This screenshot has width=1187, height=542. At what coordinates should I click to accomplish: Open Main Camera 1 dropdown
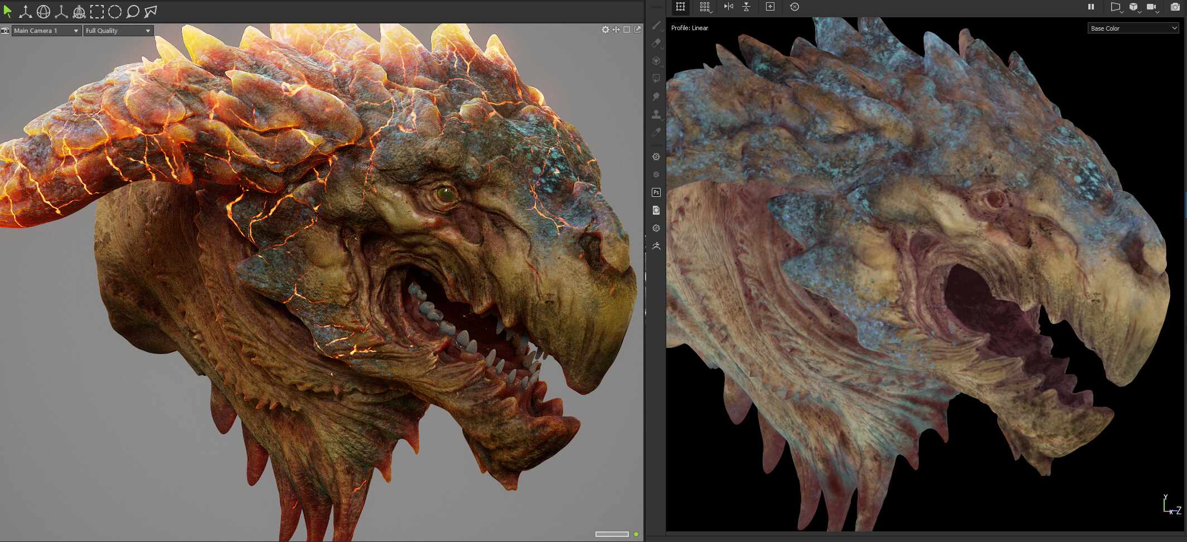point(46,31)
